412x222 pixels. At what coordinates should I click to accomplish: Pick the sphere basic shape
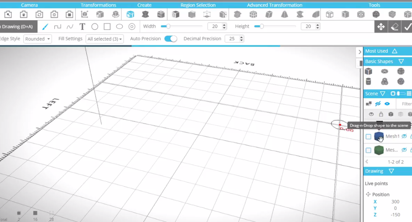click(401, 71)
